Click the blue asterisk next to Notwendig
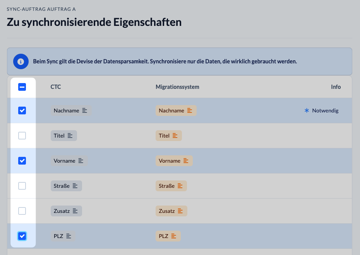 [307, 110]
